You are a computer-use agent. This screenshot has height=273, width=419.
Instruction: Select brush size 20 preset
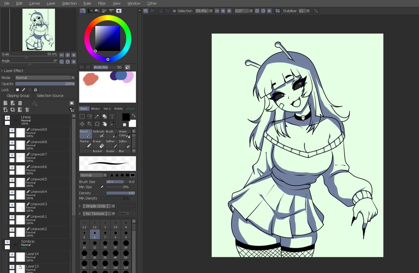126,244
